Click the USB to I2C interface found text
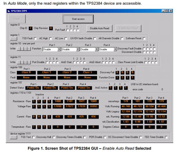The width and height of the screenshot is (177, 152). [144, 84]
